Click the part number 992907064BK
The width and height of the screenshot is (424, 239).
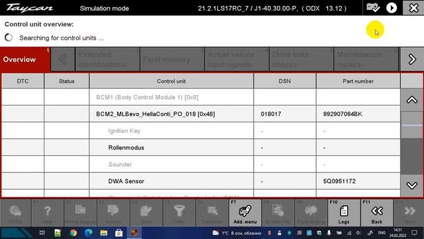(343, 114)
